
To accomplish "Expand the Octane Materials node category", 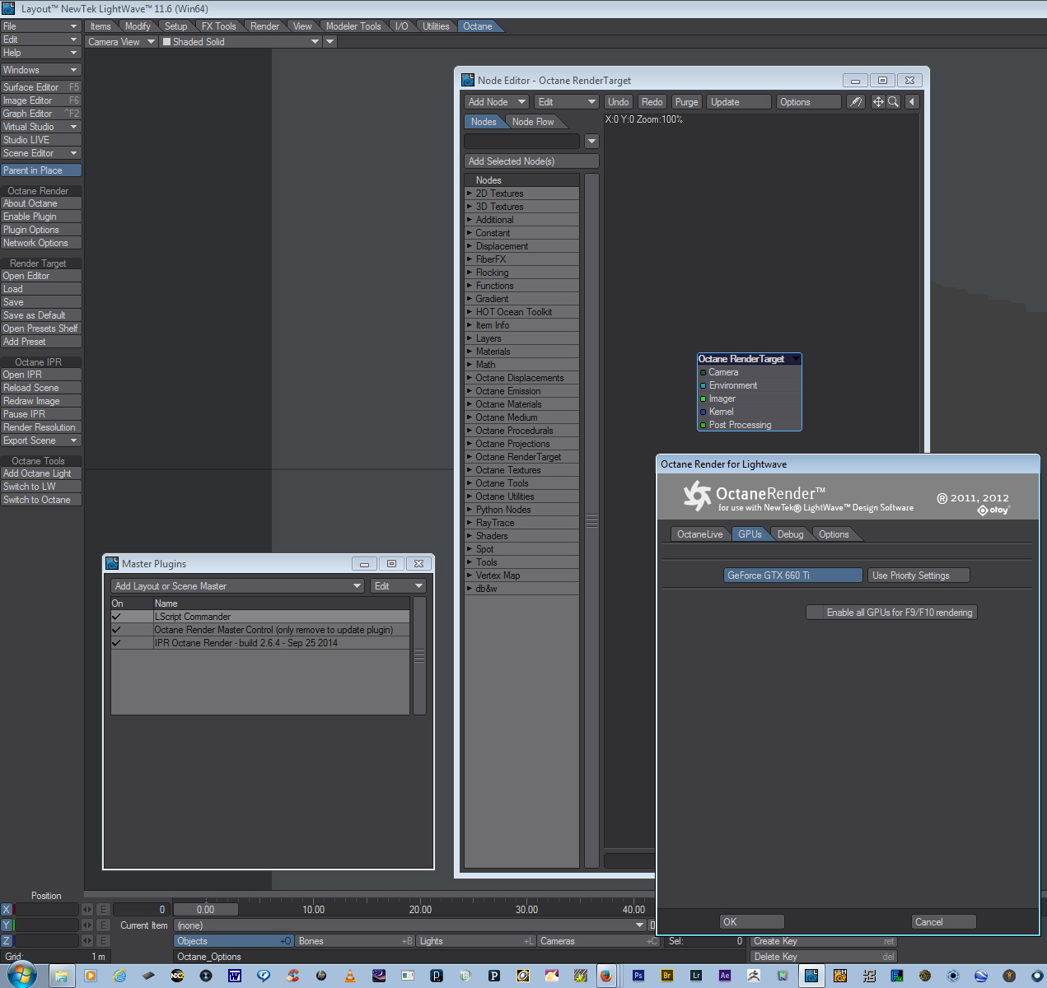I will pyautogui.click(x=470, y=404).
